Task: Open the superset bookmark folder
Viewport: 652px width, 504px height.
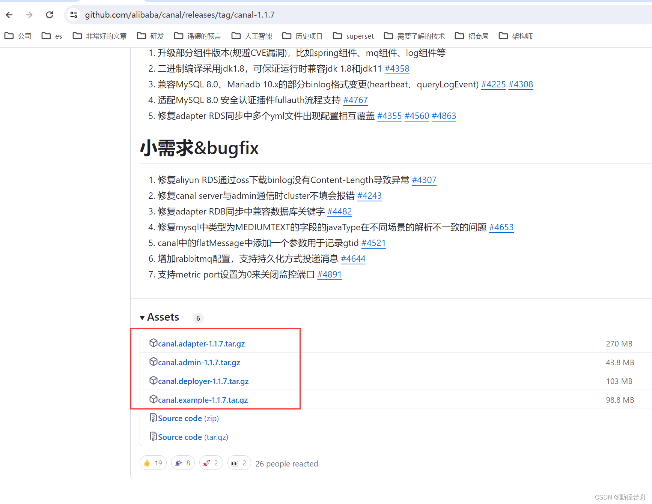Action: [353, 36]
